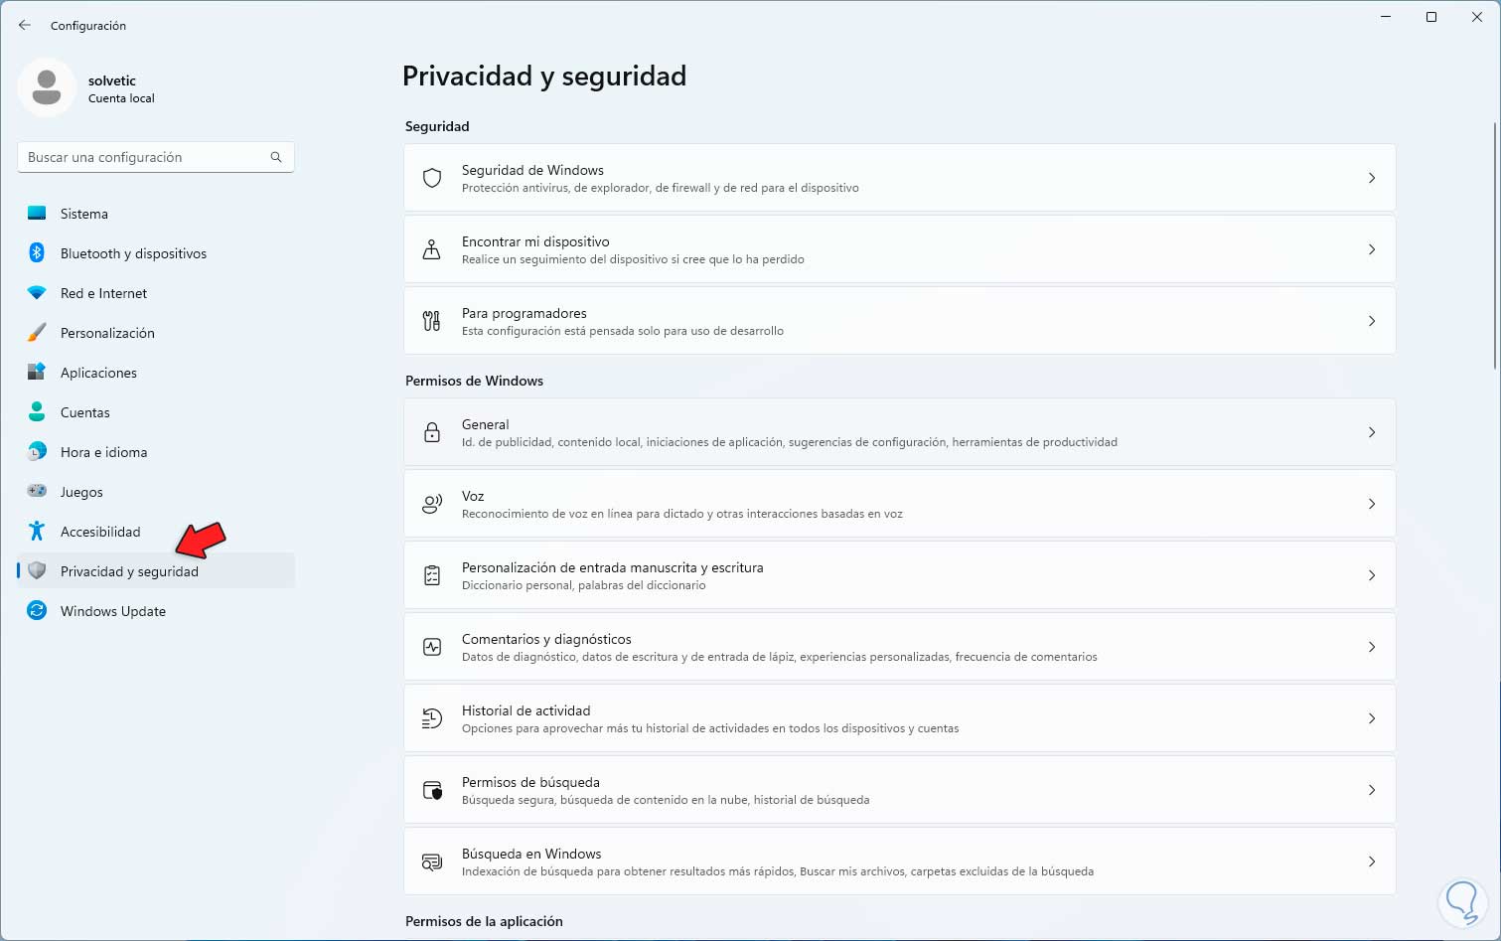Image resolution: width=1501 pixels, height=941 pixels.
Task: Click the Voz speech recognition icon
Action: point(432,504)
